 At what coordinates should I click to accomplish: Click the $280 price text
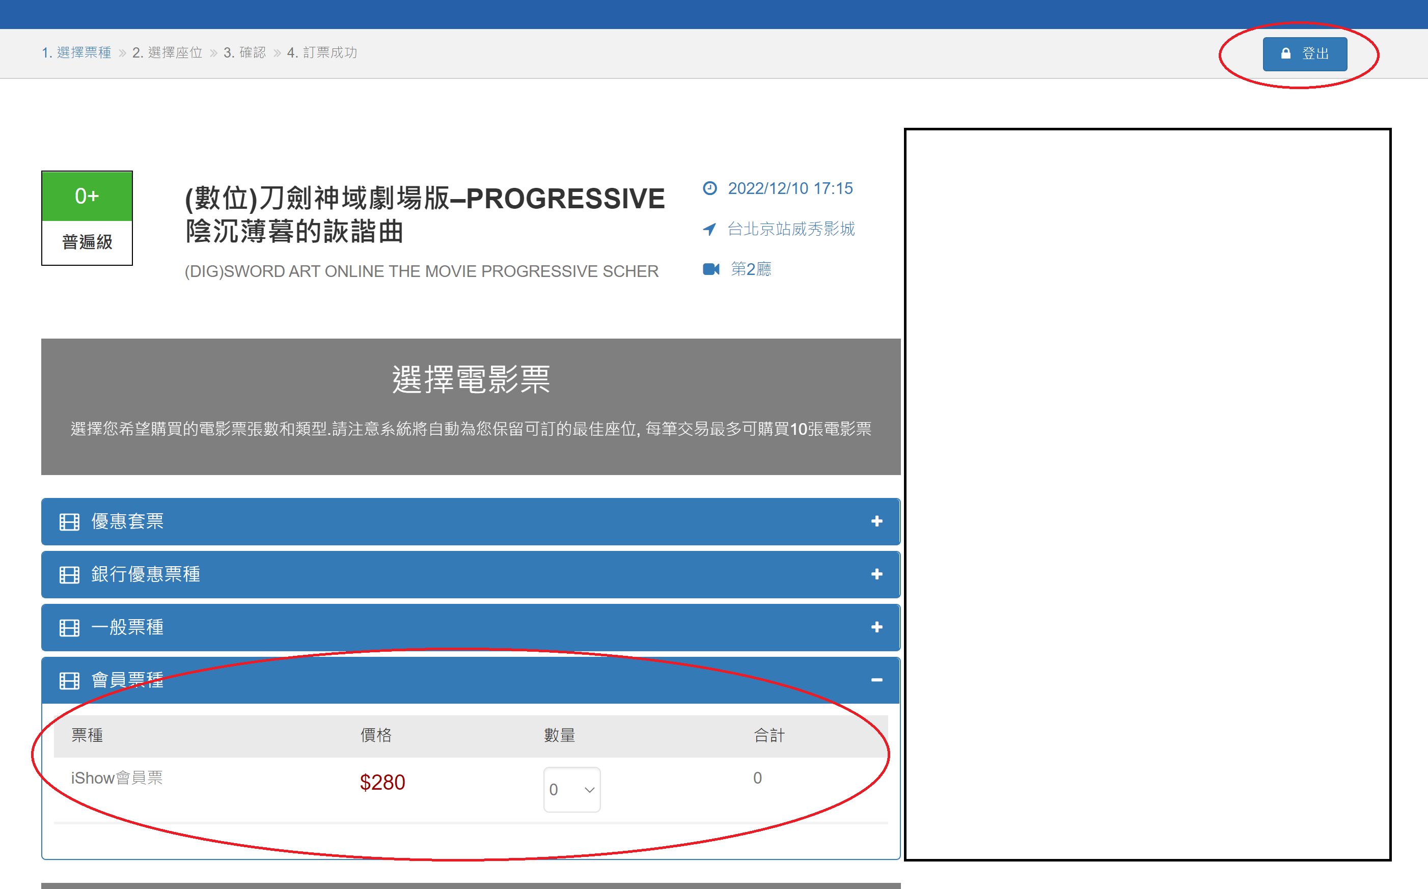click(382, 783)
